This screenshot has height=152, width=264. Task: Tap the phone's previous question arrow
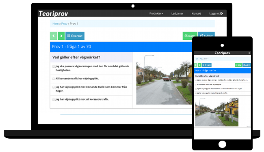point(196,65)
